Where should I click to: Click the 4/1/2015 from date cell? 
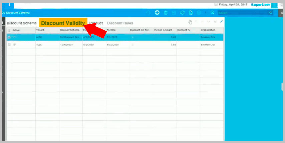[94, 37]
